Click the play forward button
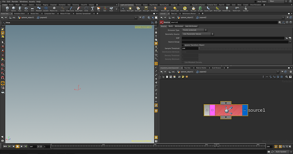The image size is (293, 154). click(22, 147)
